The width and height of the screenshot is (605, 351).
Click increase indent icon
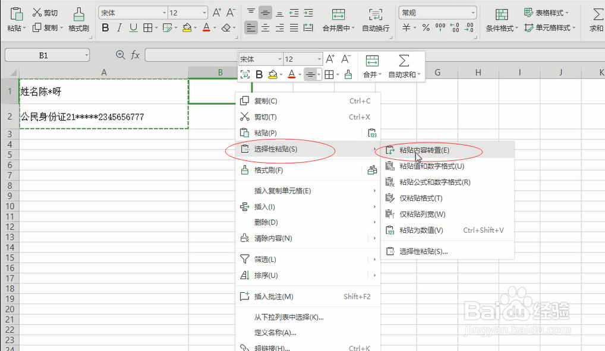click(x=308, y=12)
